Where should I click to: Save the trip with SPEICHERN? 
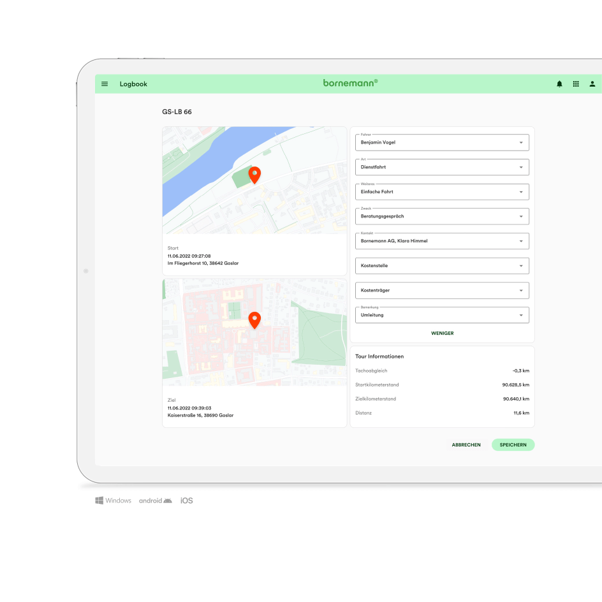[x=513, y=445]
